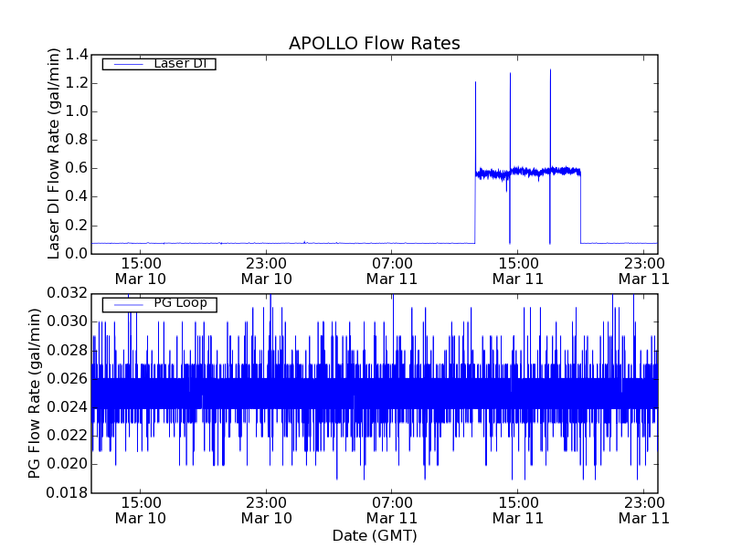This screenshot has height=548, width=731.
Task: Select the PG Loop legend entry
Action: click(159, 303)
